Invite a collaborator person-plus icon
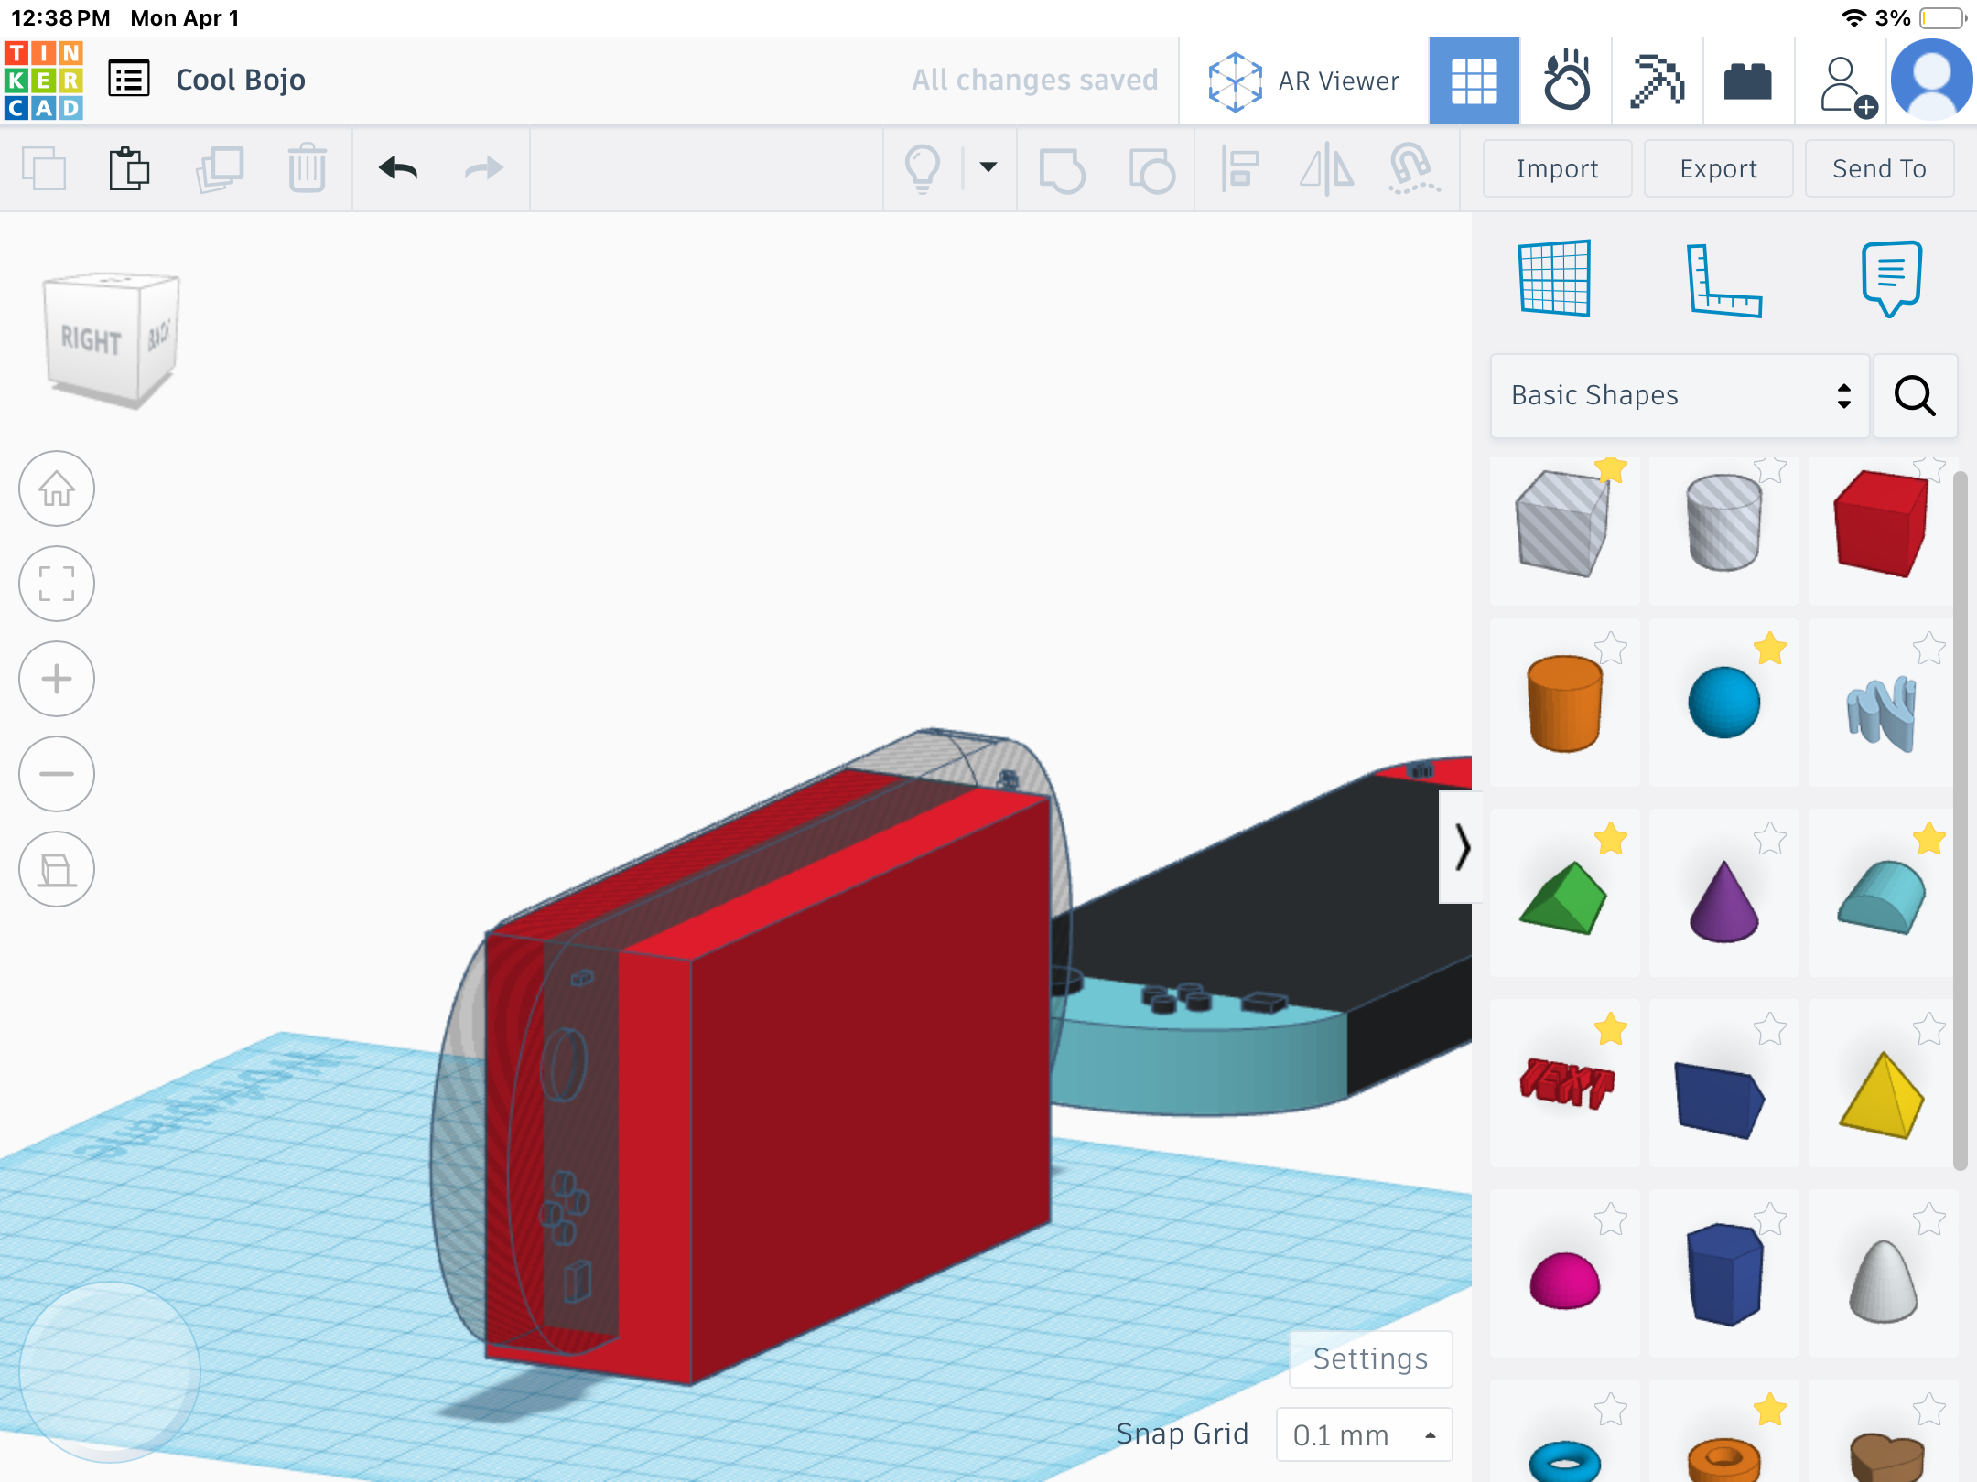The height and width of the screenshot is (1482, 1977). point(1847,87)
